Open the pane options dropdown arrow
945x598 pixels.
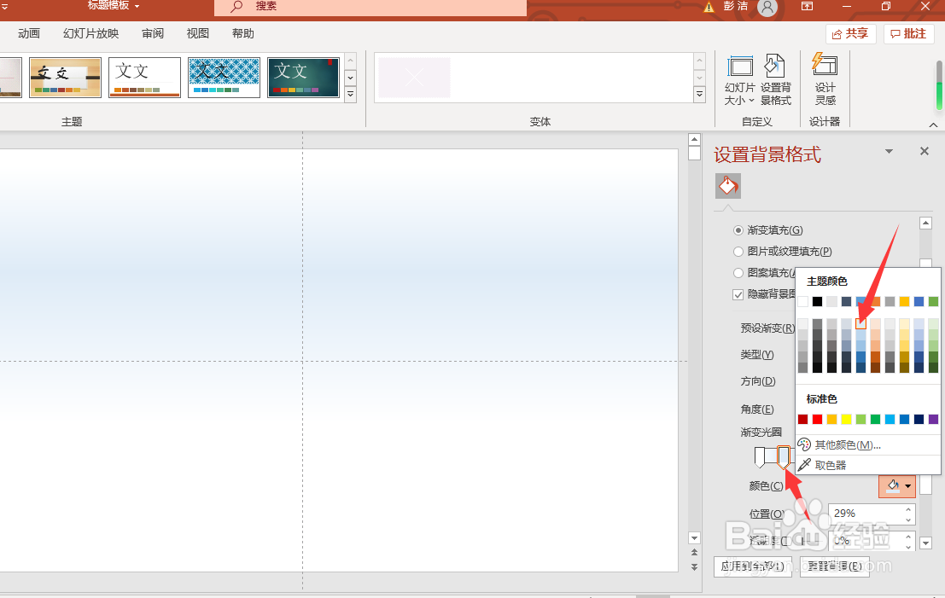point(889,151)
